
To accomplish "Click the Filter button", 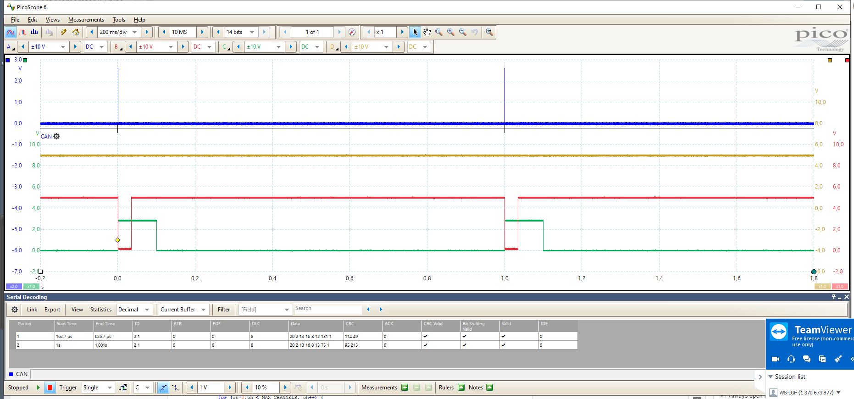I will [x=224, y=310].
